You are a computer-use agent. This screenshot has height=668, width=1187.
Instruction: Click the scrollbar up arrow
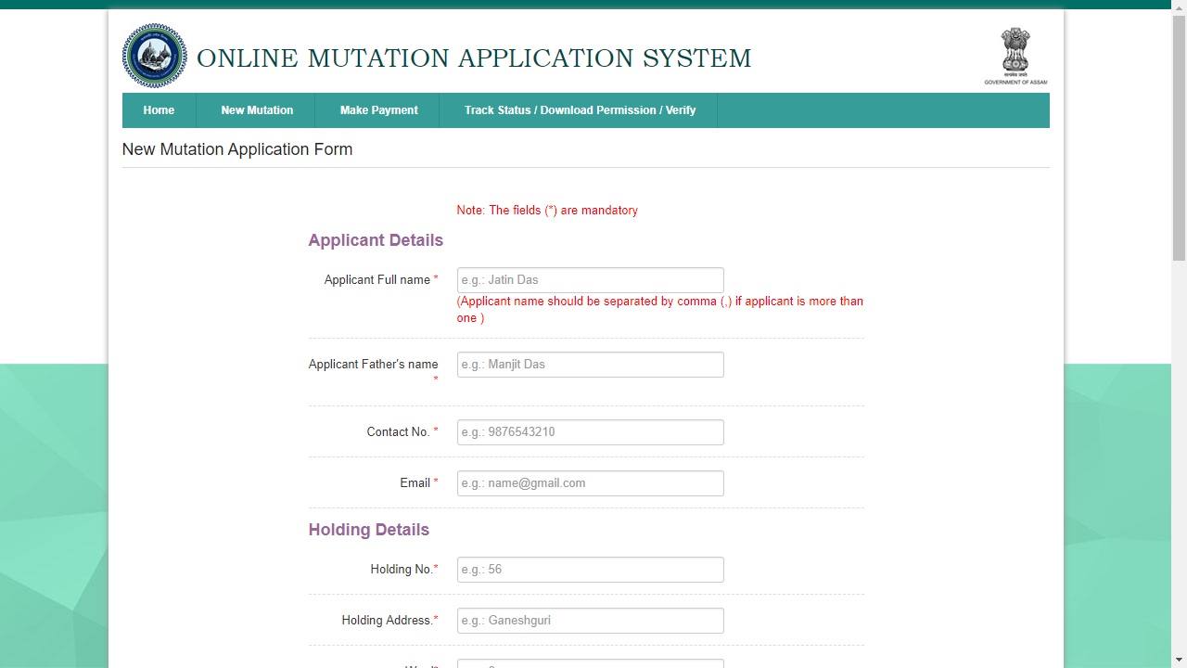1179,5
